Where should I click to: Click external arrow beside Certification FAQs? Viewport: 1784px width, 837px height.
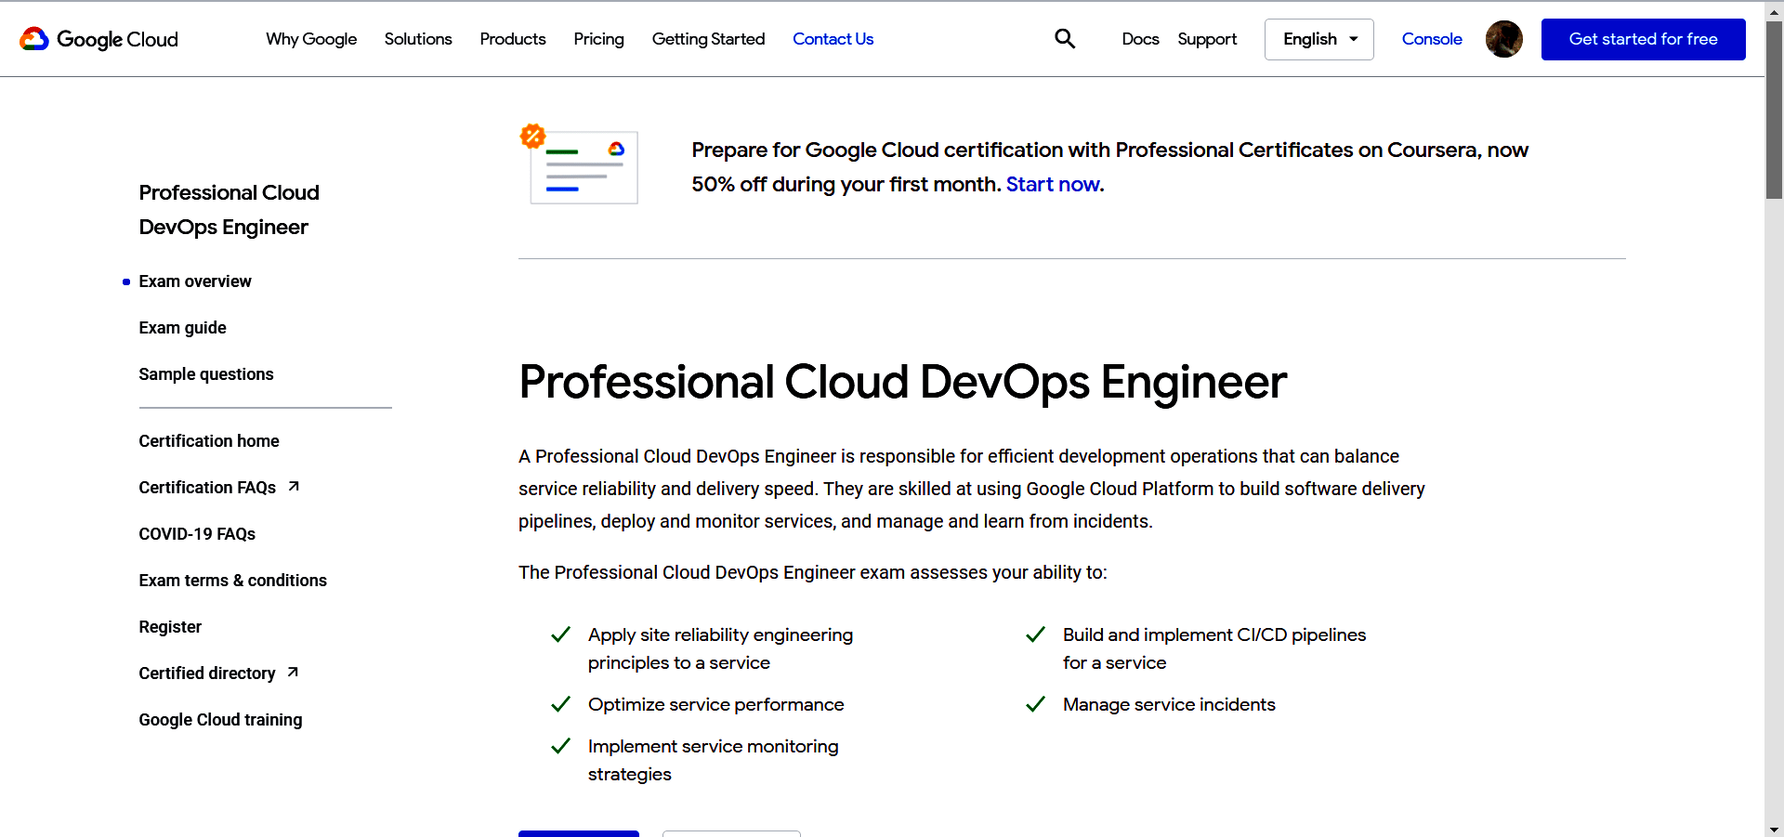coord(294,487)
